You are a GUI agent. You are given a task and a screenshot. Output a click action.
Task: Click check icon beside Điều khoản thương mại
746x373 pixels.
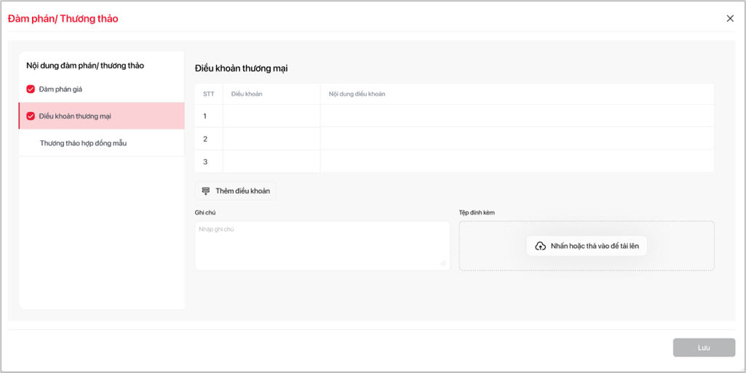tap(31, 116)
